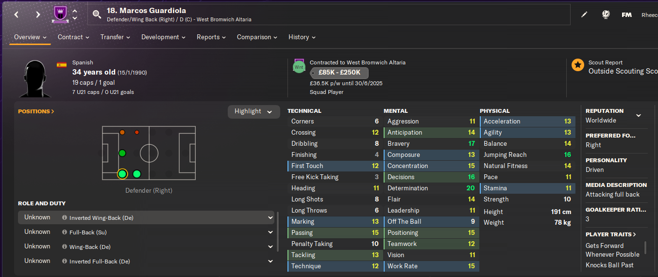Expand the Reputation section chevron
This screenshot has height=277, width=658.
tap(639, 115)
